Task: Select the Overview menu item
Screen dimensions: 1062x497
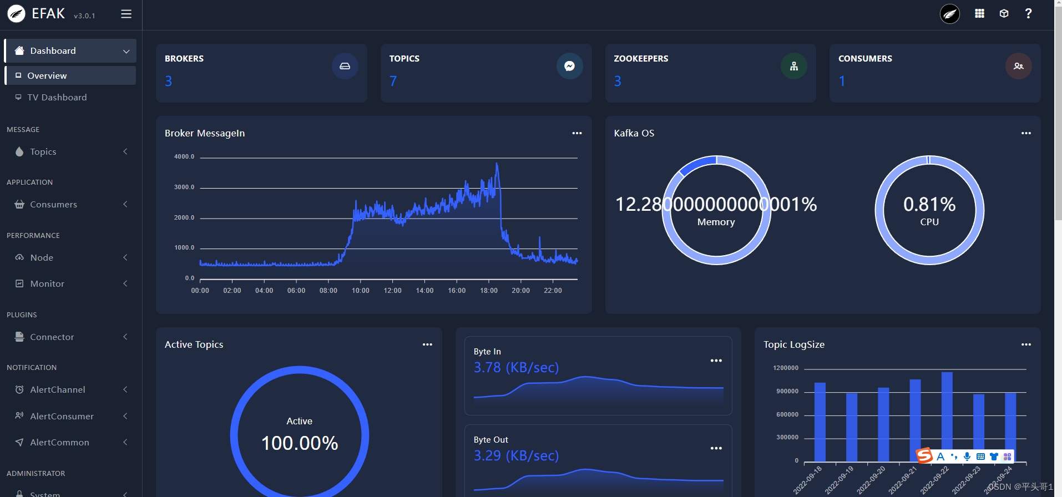Action: [70, 75]
